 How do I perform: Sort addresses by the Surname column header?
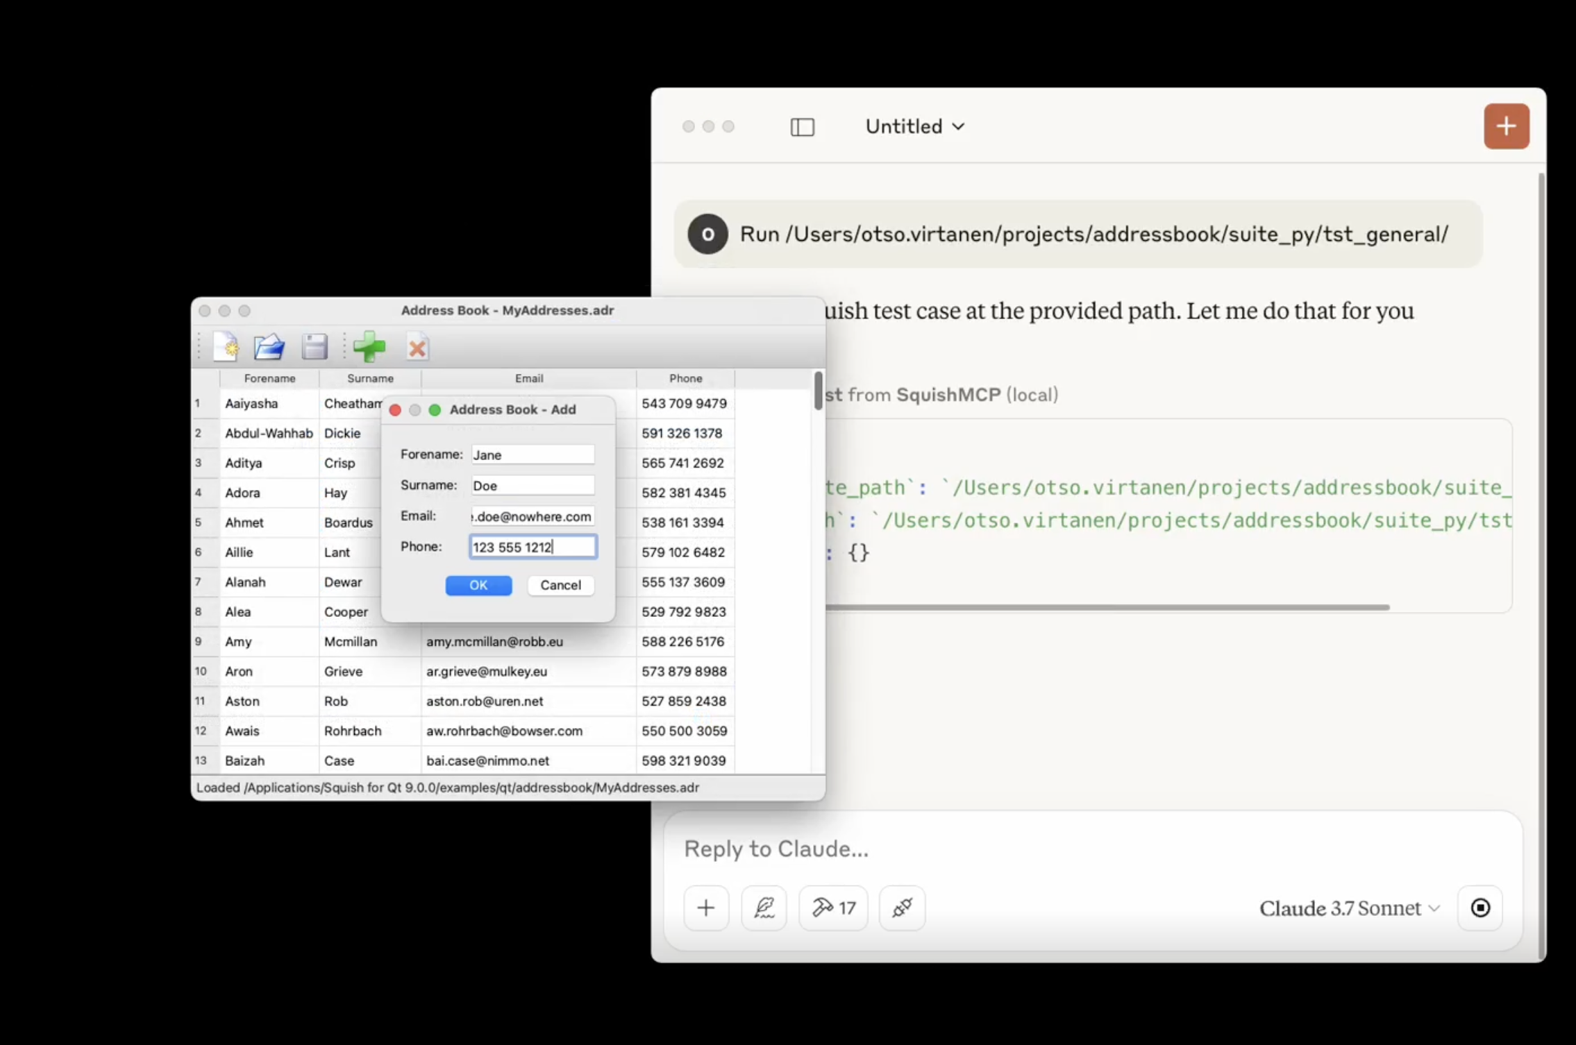click(x=370, y=378)
